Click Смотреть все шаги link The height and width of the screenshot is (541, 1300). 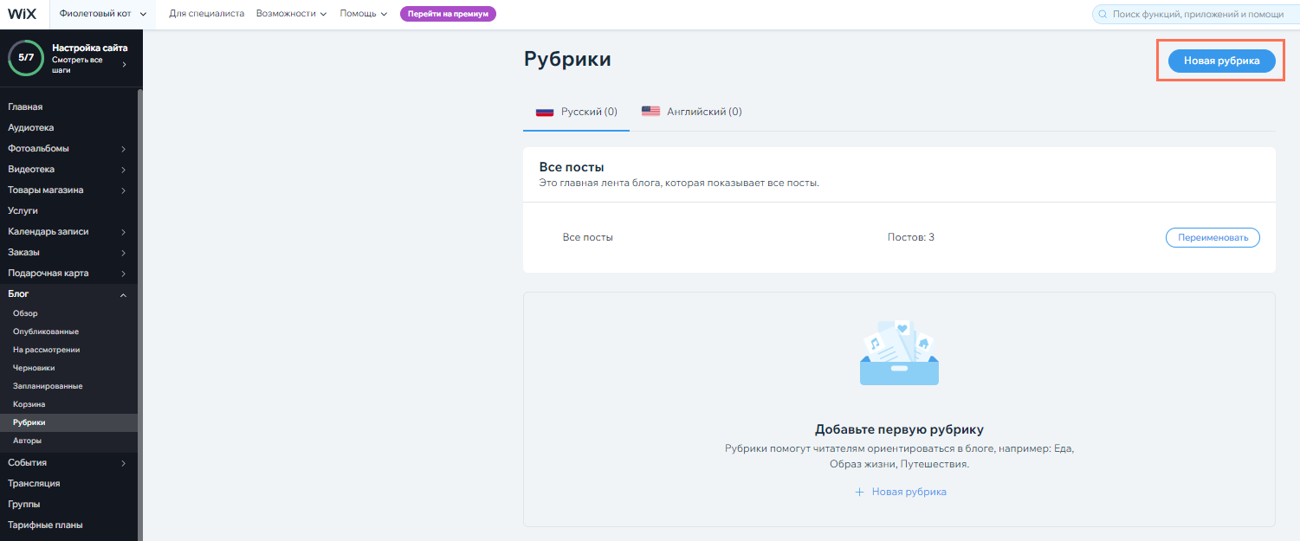(77, 65)
